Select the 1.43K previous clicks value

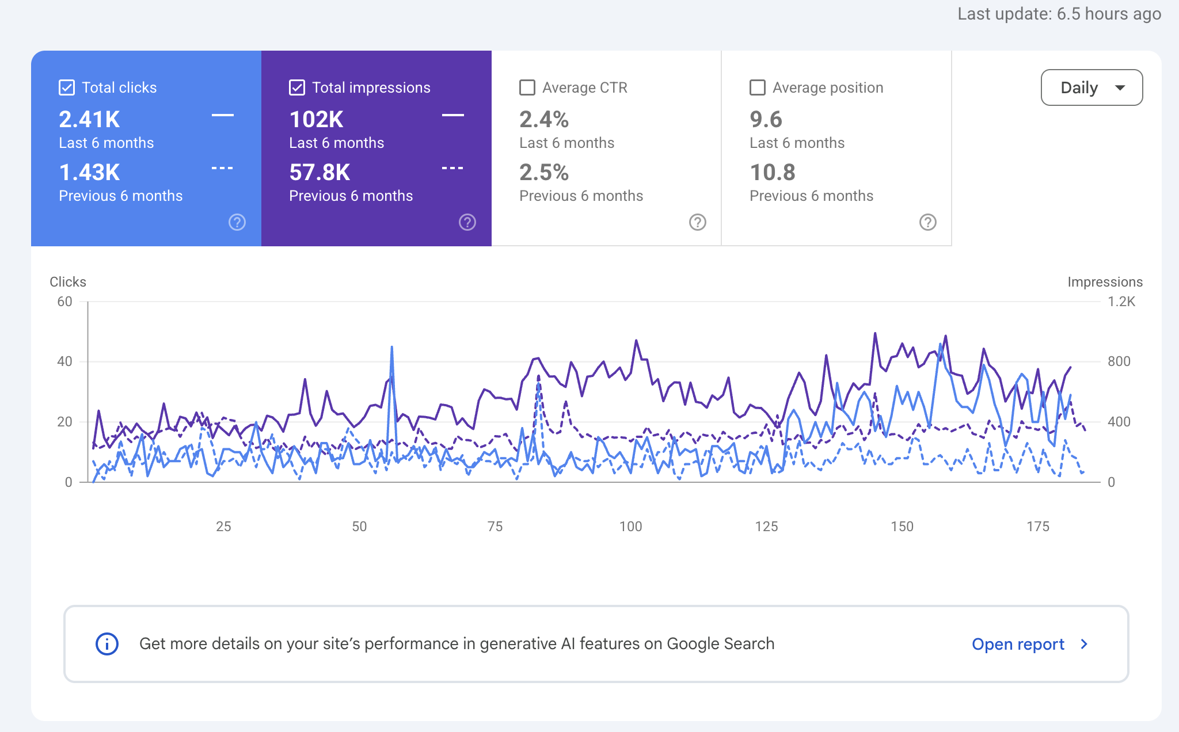[89, 172]
